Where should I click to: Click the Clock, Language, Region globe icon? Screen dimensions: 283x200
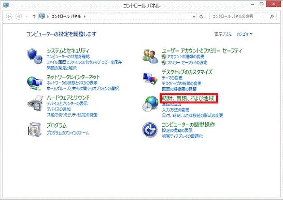pyautogui.click(x=150, y=104)
